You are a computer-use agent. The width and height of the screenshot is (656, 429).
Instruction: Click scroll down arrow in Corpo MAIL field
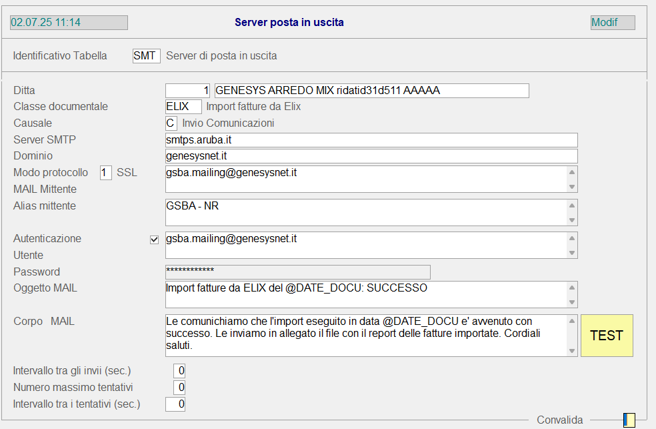tap(571, 351)
